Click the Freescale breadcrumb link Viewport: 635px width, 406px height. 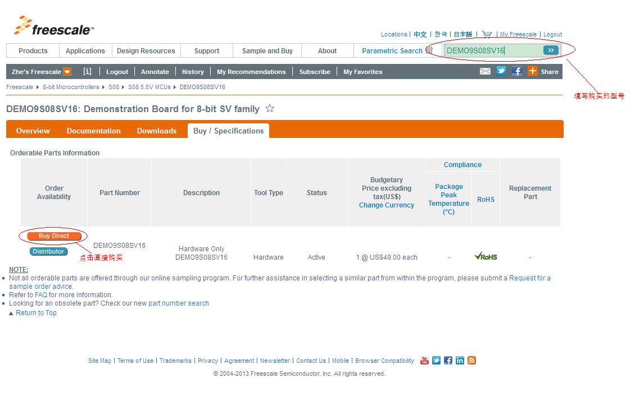[20, 87]
